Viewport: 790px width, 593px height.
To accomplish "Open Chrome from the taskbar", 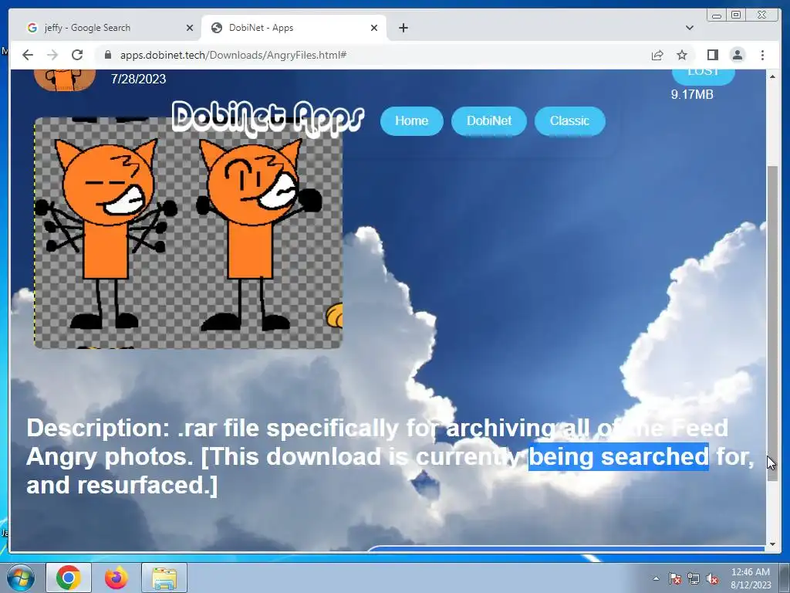I will point(69,578).
